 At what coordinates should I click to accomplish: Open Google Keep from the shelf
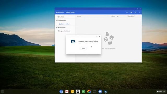[72, 91]
